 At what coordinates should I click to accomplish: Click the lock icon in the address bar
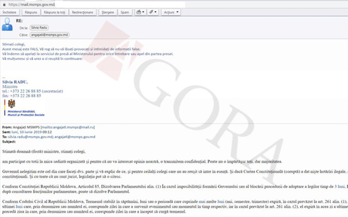[3, 4]
